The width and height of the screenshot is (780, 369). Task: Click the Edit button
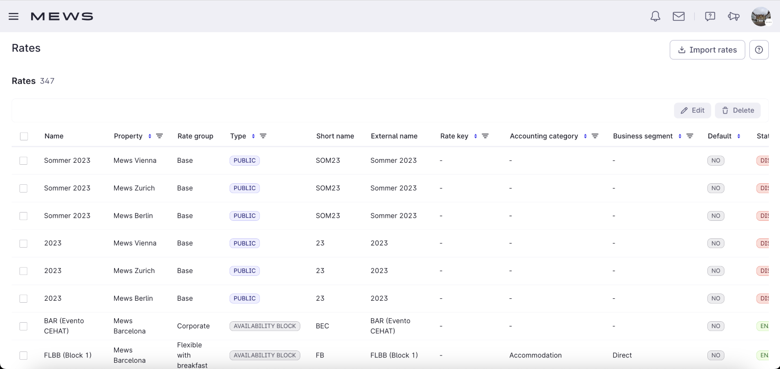pyautogui.click(x=693, y=111)
